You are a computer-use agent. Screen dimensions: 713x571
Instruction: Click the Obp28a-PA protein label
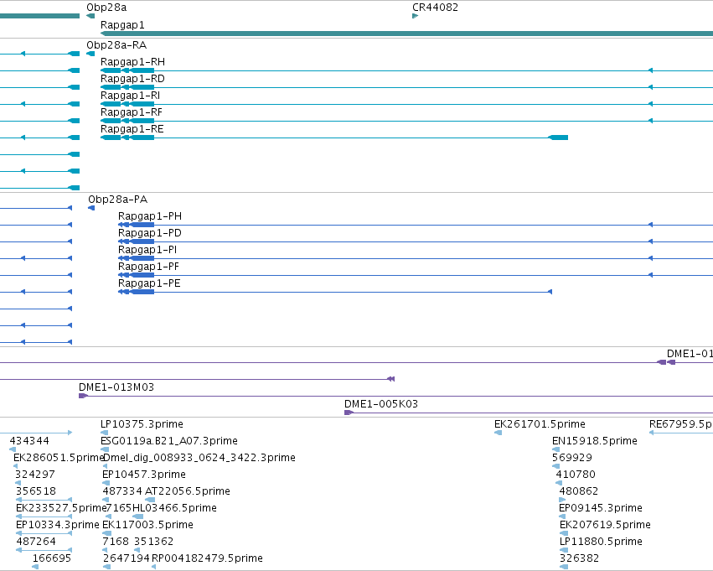coord(118,200)
